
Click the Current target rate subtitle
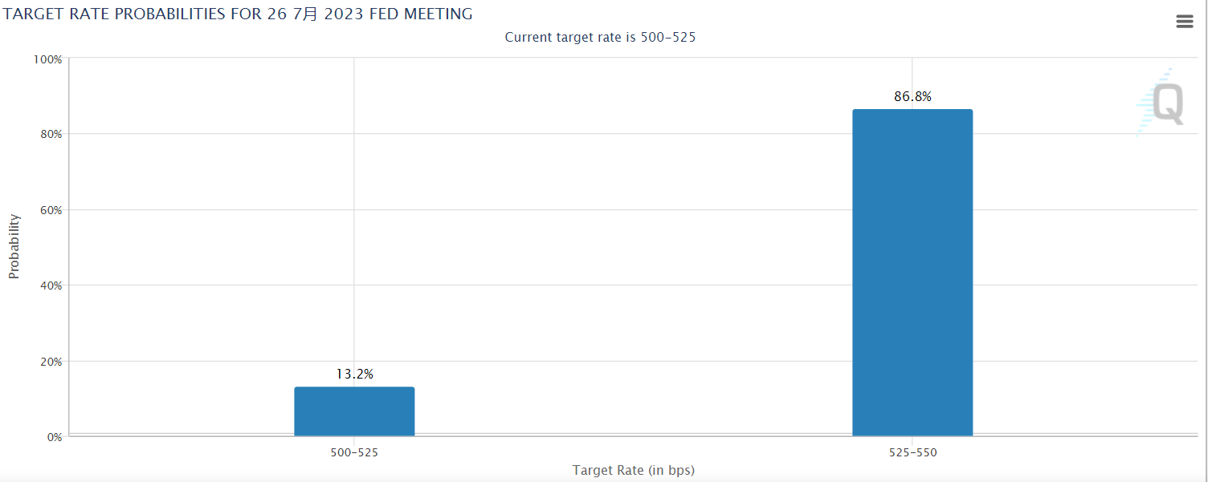(599, 37)
